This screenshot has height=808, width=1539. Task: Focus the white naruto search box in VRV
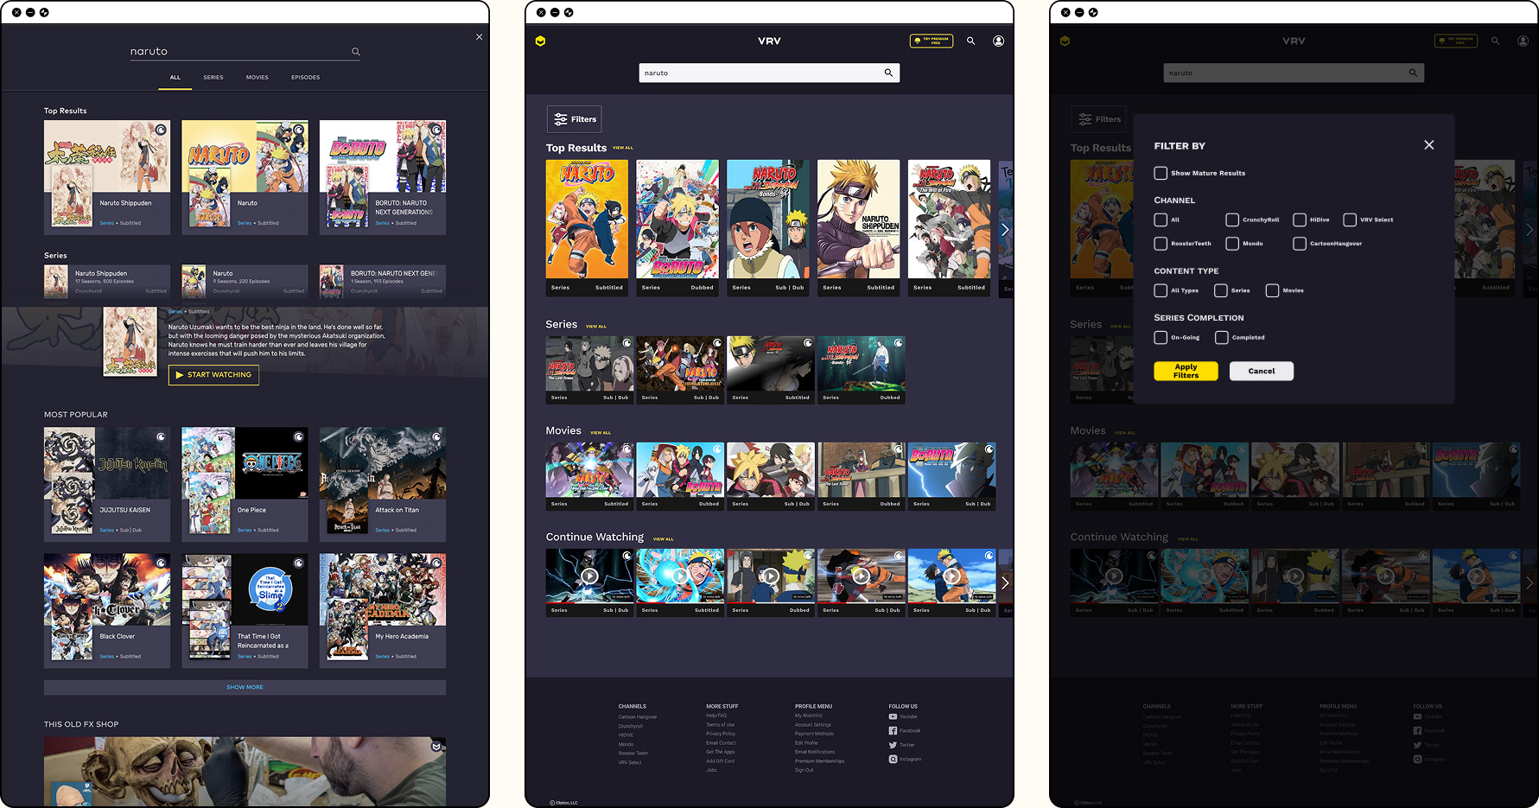point(769,73)
